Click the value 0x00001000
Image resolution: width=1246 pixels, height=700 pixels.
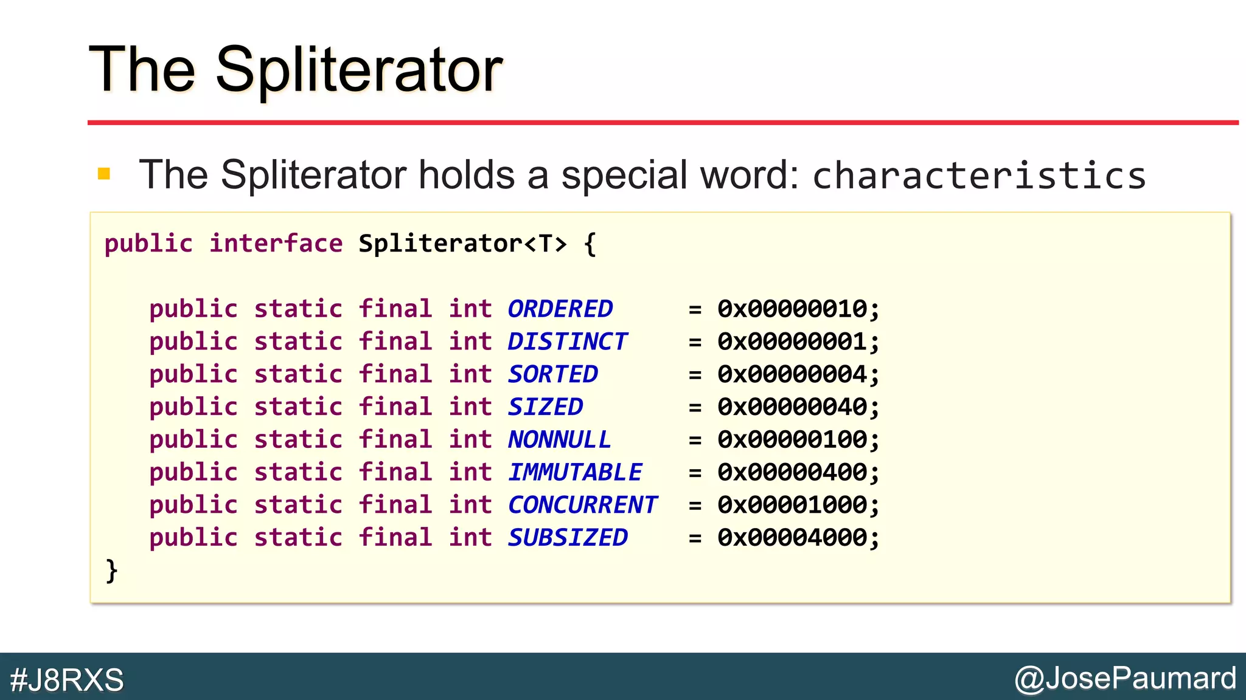click(792, 505)
